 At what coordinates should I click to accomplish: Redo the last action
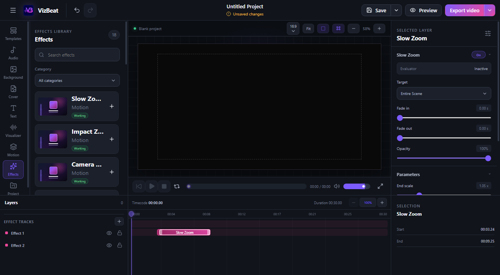pyautogui.click(x=90, y=10)
